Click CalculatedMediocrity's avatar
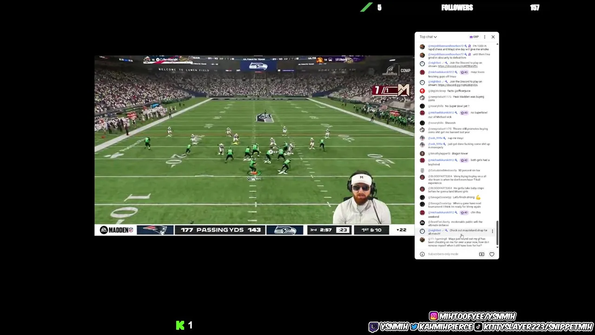 tap(422, 170)
